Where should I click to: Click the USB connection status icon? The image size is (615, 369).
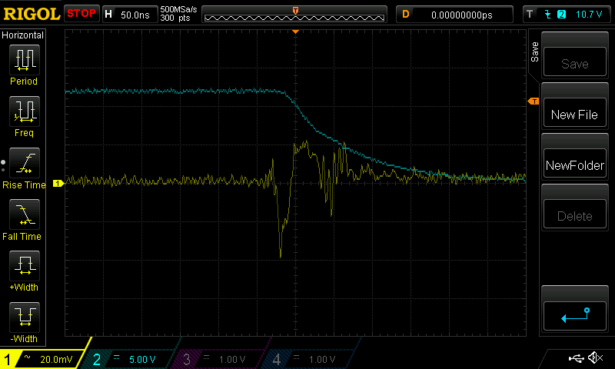(575, 358)
